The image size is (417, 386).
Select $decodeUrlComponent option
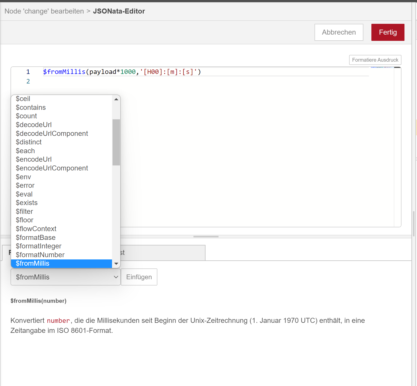coord(62,134)
